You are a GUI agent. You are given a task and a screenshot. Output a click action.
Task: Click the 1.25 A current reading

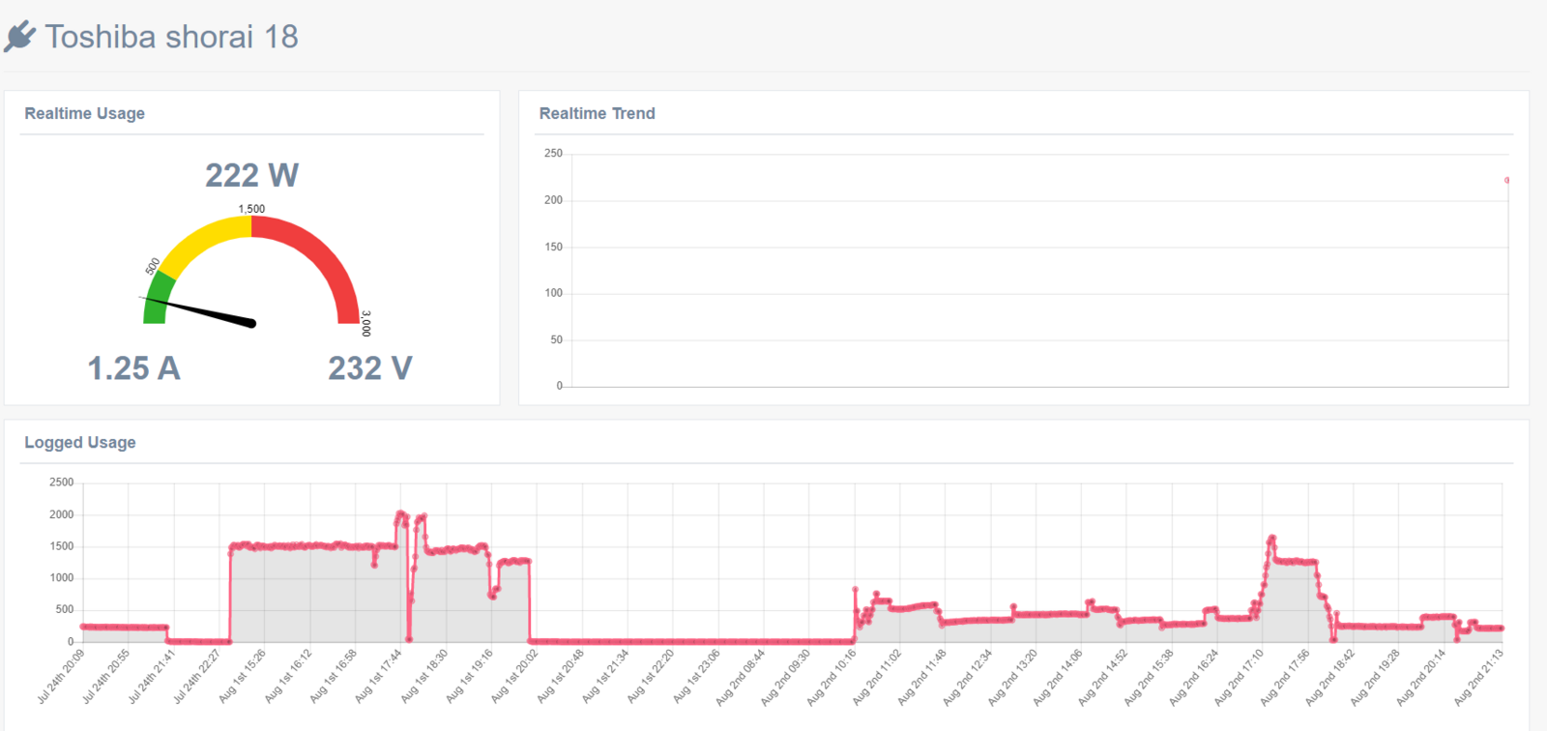[133, 368]
